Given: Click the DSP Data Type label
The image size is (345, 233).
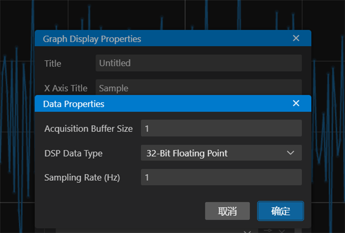Looking at the screenshot, I should click(73, 153).
